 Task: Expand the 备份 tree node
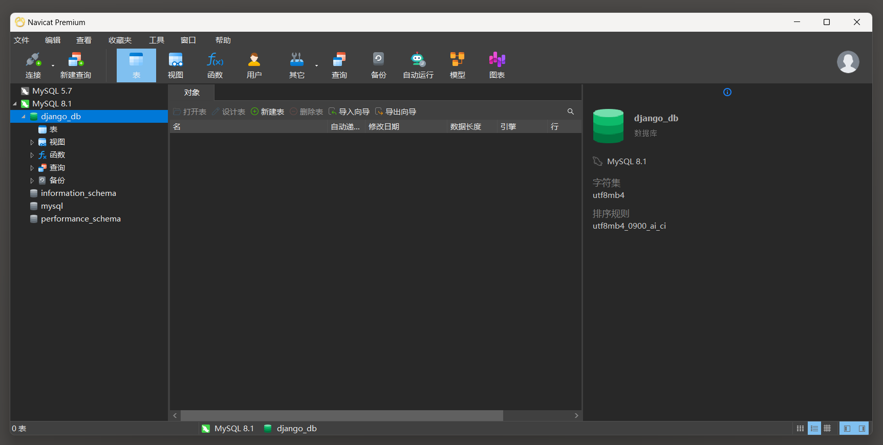pos(32,181)
